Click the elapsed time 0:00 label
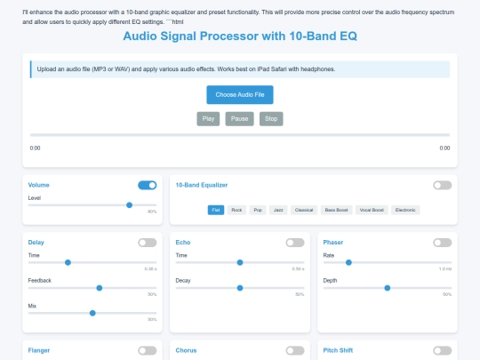 tap(35, 148)
